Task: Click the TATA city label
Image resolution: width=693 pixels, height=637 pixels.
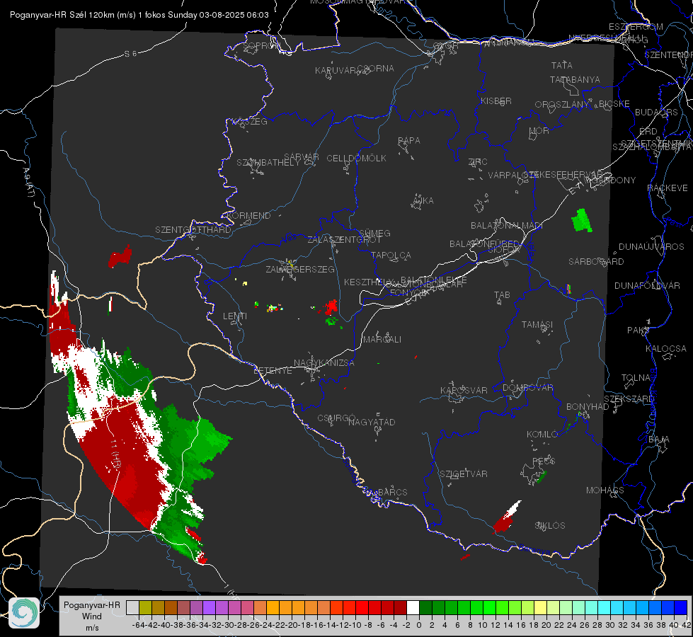Action: pos(562,65)
